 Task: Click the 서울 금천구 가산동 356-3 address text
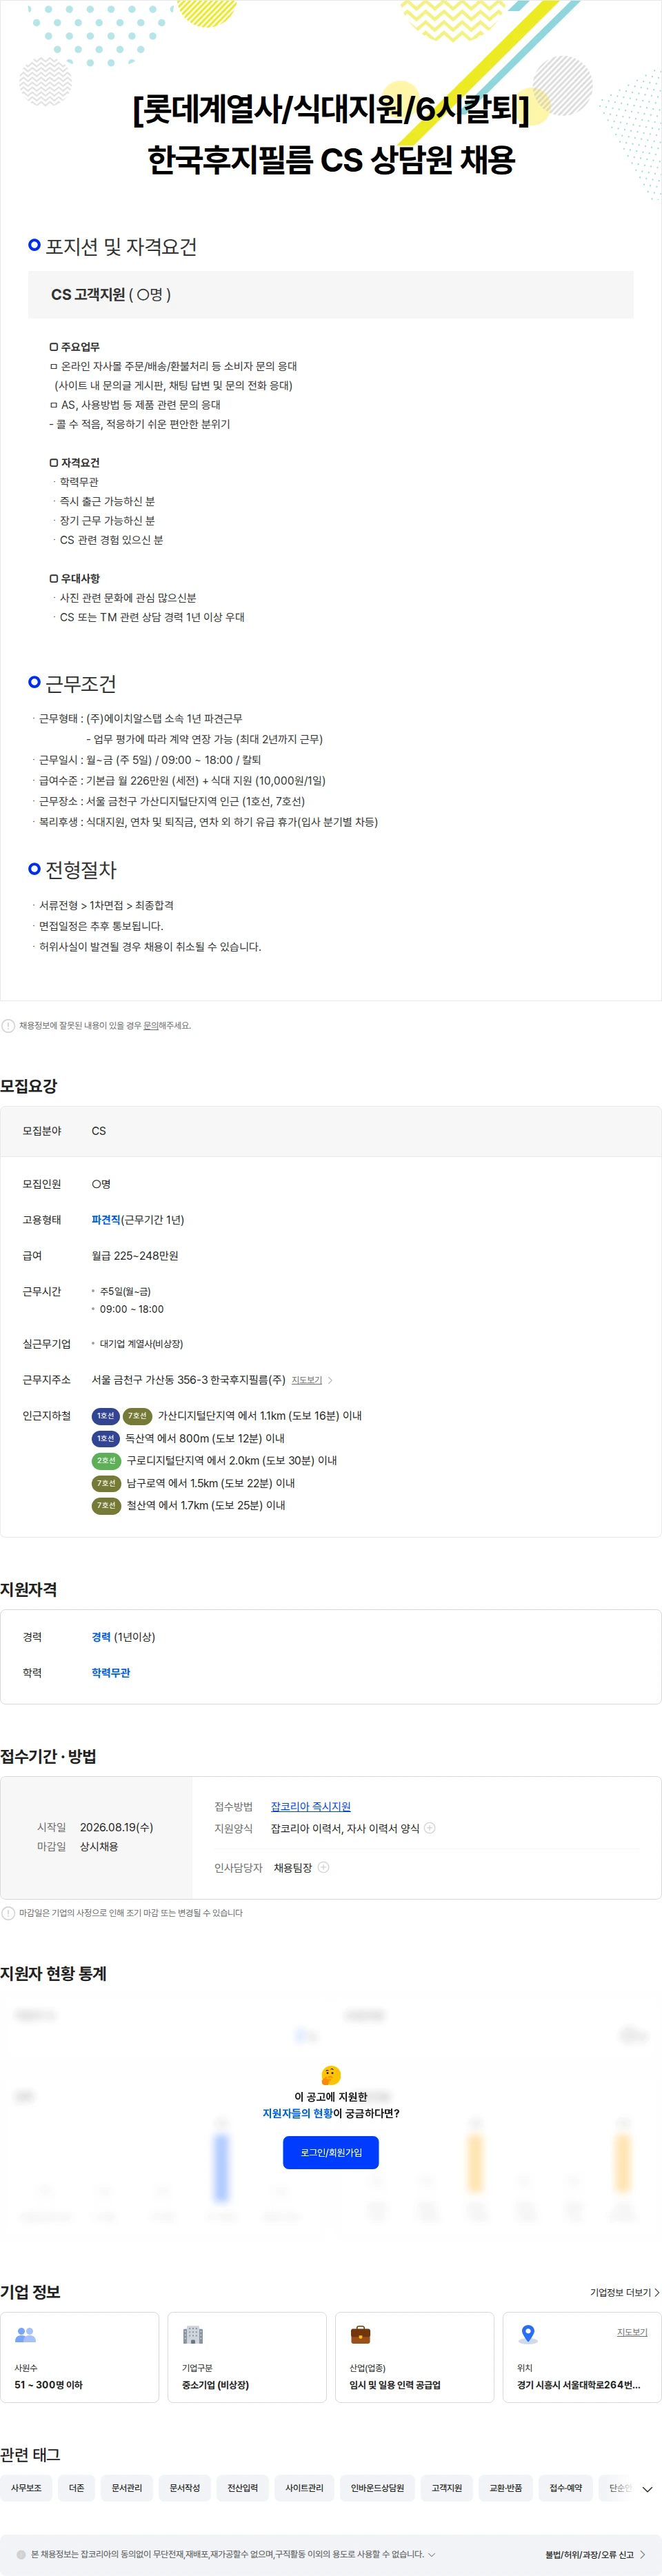tap(188, 1380)
